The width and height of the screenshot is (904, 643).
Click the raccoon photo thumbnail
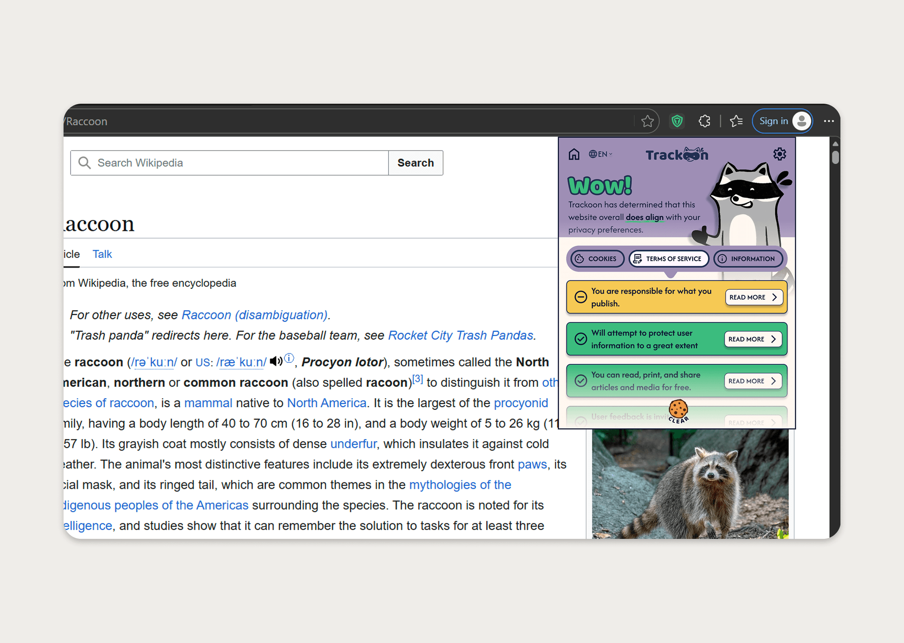(x=690, y=484)
